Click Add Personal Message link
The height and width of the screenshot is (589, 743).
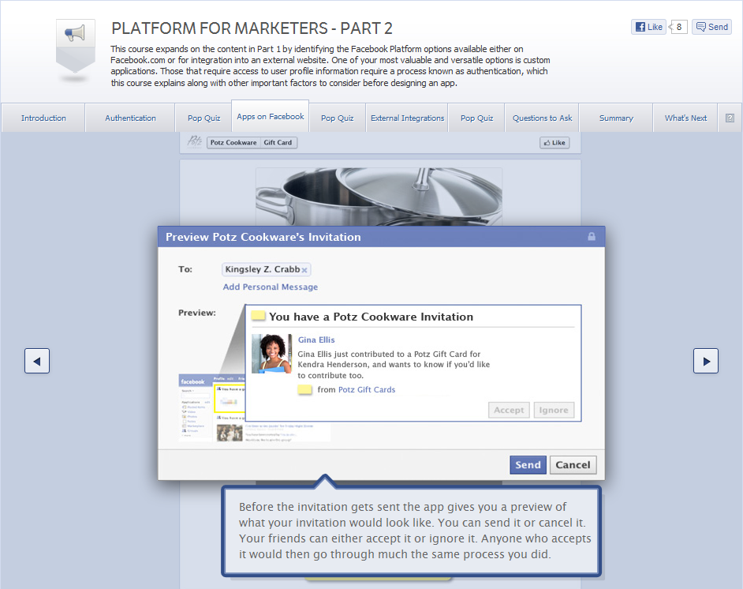click(x=270, y=287)
